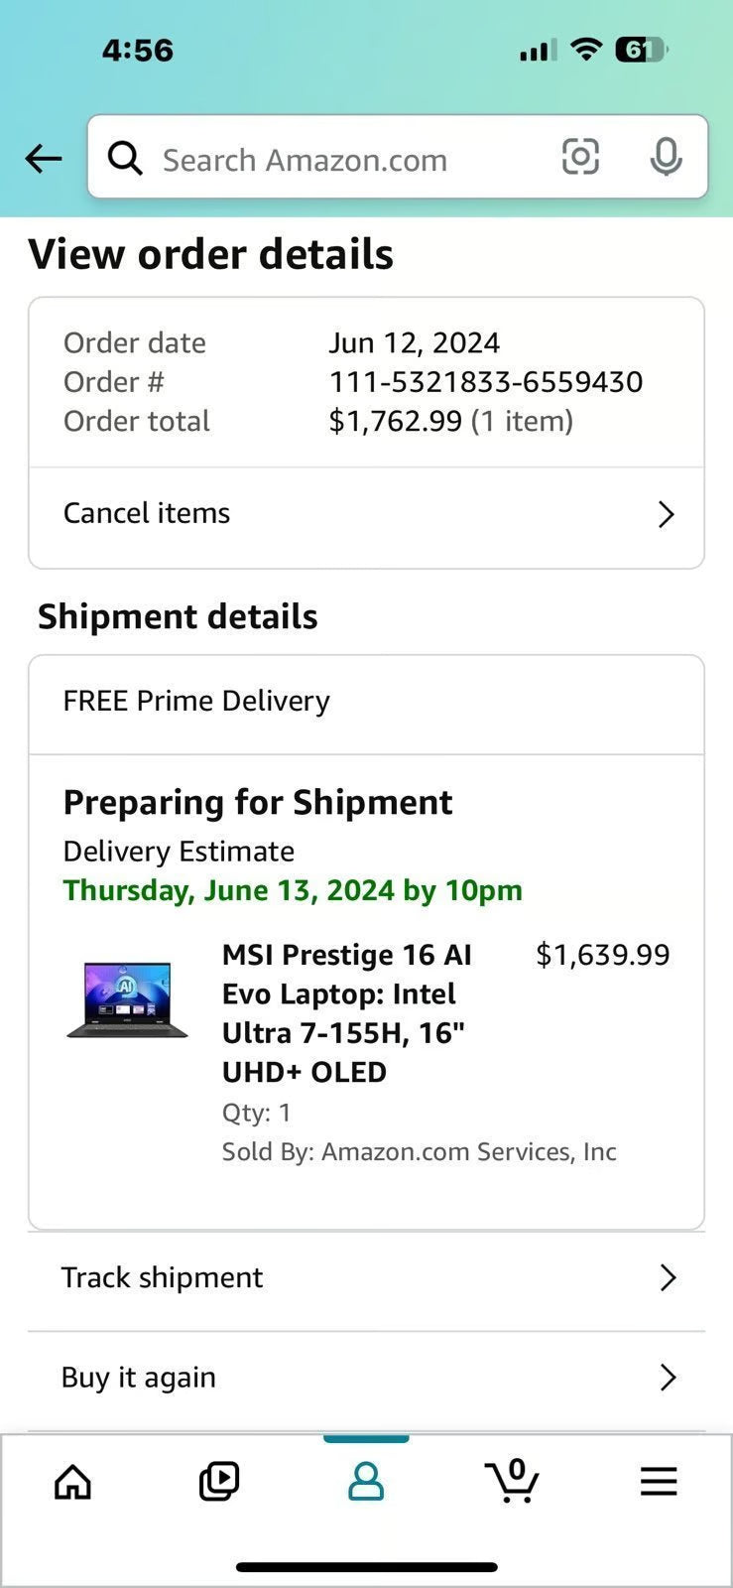This screenshot has height=1588, width=733.
Task: Switch to the Account tab in bottom bar
Action: coord(366,1481)
